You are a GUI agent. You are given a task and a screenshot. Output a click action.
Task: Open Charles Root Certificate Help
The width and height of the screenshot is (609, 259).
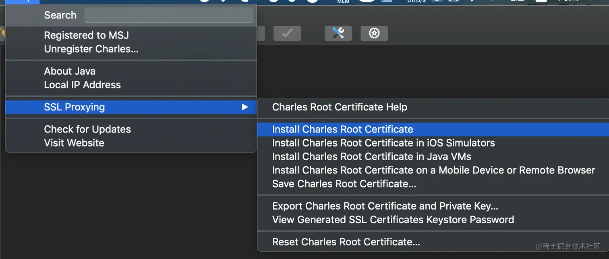tap(433, 107)
